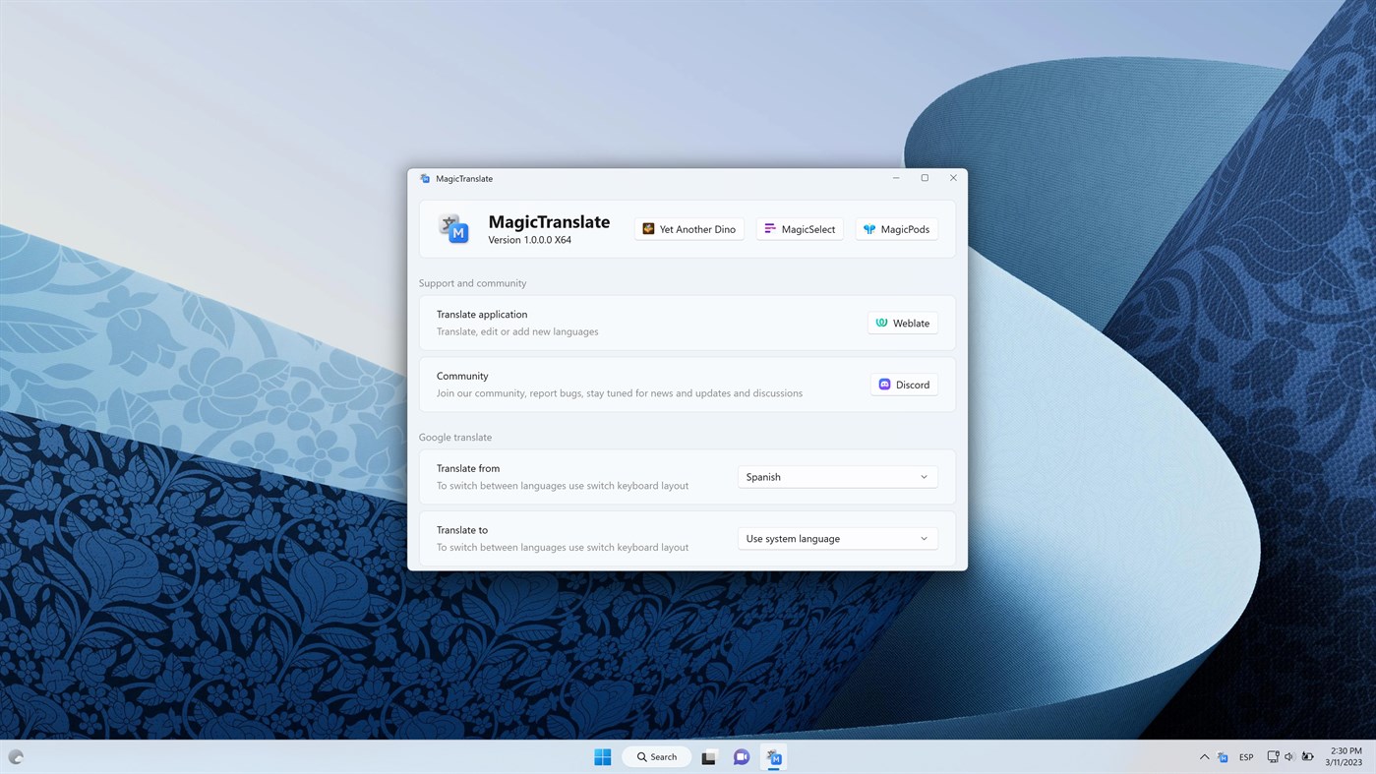The height and width of the screenshot is (774, 1376).
Task: Open MagicTranslate from the taskbar
Action: coord(773,756)
